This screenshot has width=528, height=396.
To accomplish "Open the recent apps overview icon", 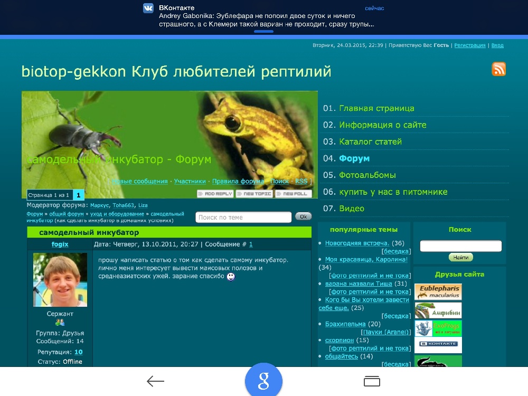I will pyautogui.click(x=372, y=381).
